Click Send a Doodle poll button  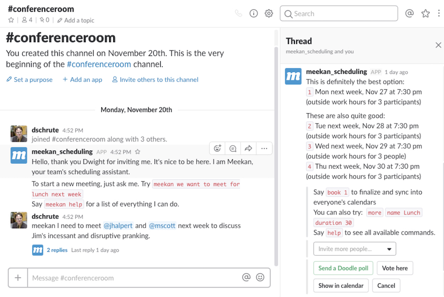[x=343, y=268]
